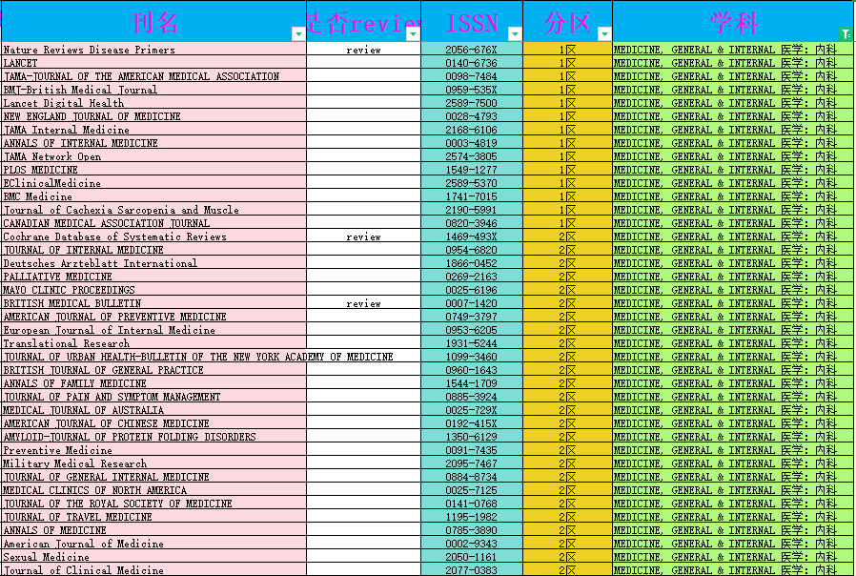Screen dimensions: 856x576
Task: Select "NEW ENGLAND JOURNAL OF MEDICINE" cell
Action: click(154, 116)
